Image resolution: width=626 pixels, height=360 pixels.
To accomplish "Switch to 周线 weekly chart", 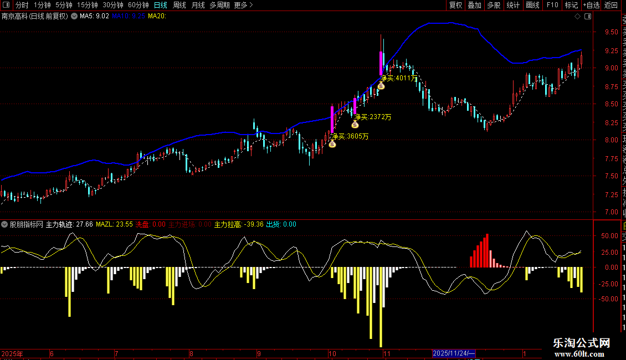I will 179,5.
